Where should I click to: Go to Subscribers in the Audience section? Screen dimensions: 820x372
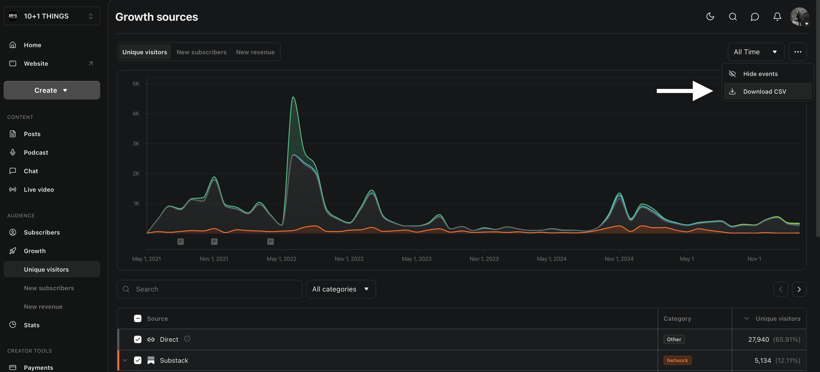(42, 232)
